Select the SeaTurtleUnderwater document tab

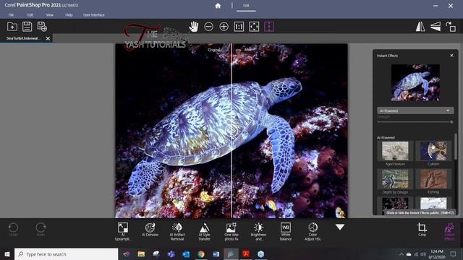click(x=23, y=38)
